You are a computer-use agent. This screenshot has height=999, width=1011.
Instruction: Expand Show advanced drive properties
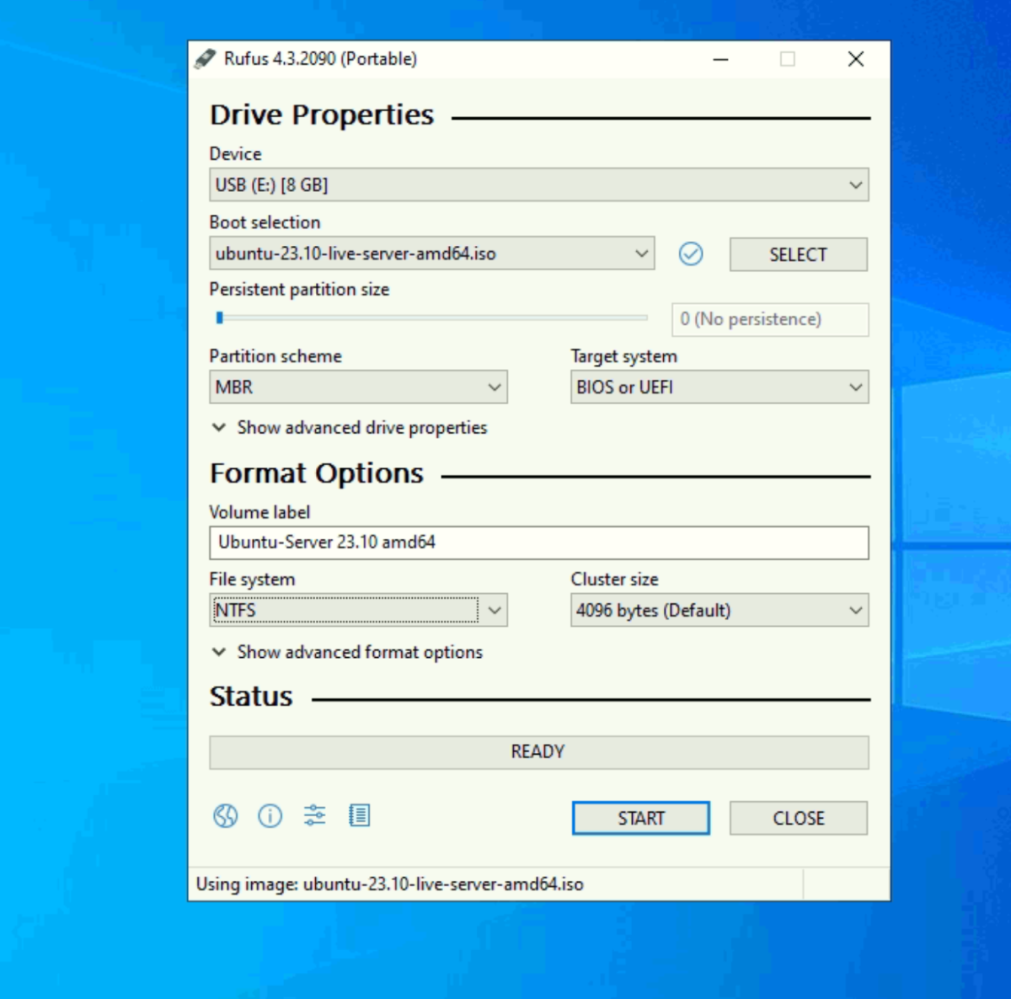(x=349, y=428)
